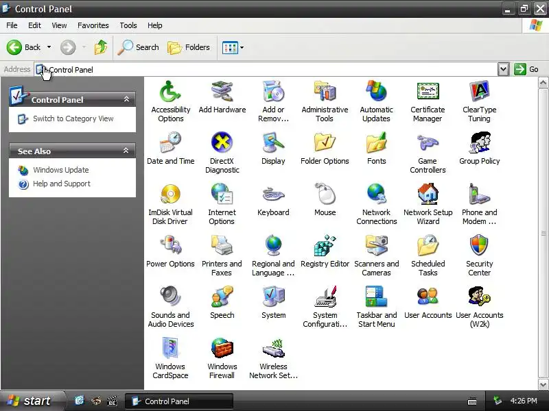Open the Mouse applet icon
Screen dimensions: 549x411
click(x=325, y=194)
